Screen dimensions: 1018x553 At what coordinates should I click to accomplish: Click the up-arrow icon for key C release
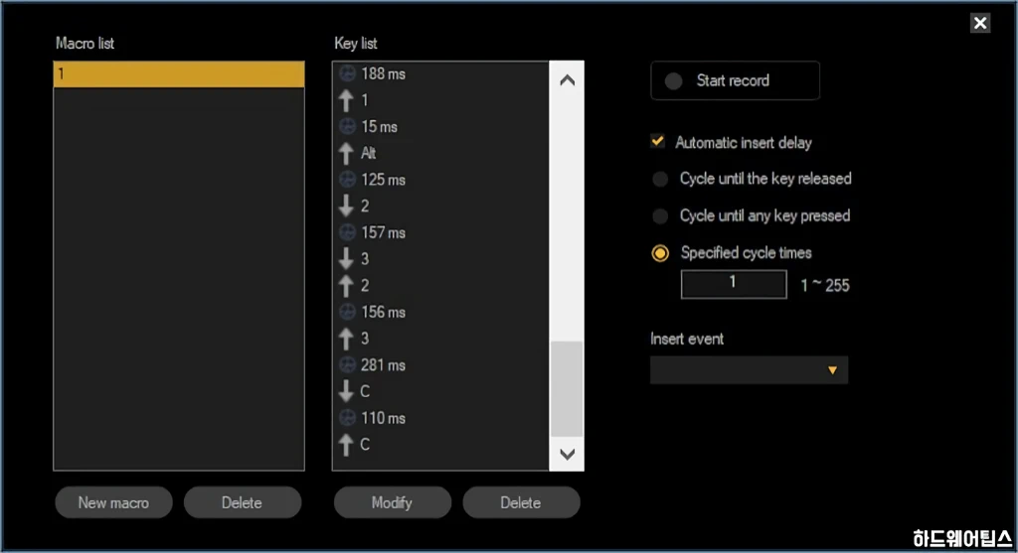coord(346,444)
